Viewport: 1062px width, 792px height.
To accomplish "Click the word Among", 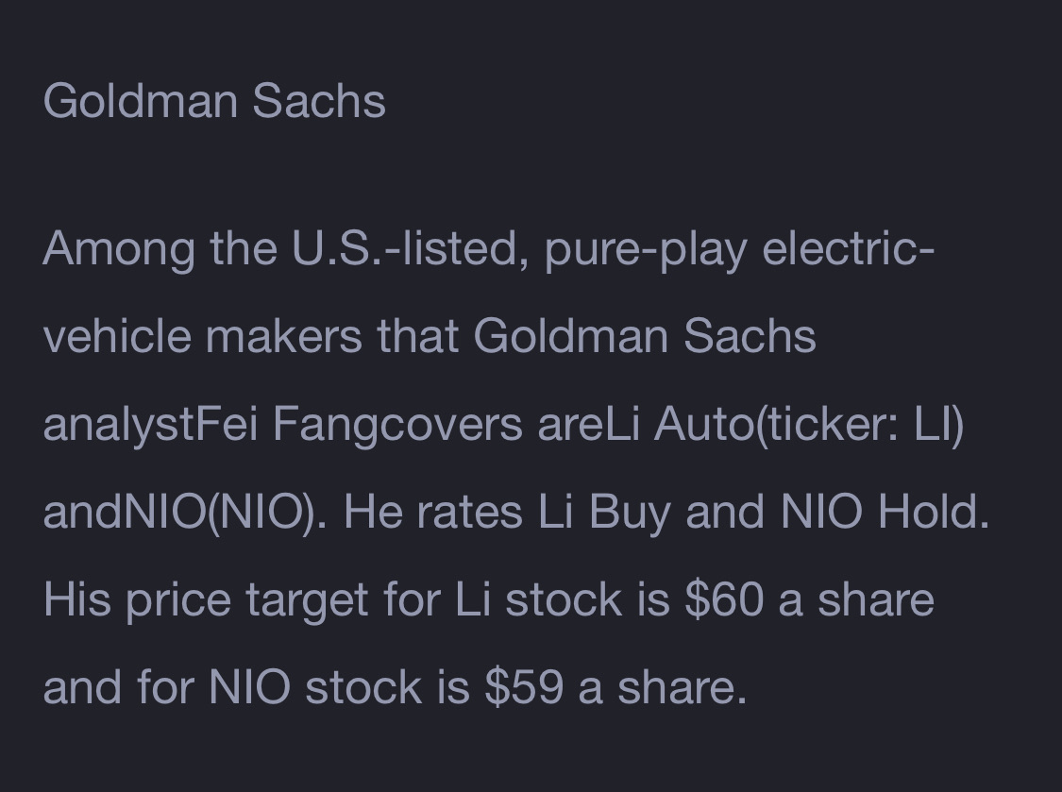I will pyautogui.click(x=119, y=249).
